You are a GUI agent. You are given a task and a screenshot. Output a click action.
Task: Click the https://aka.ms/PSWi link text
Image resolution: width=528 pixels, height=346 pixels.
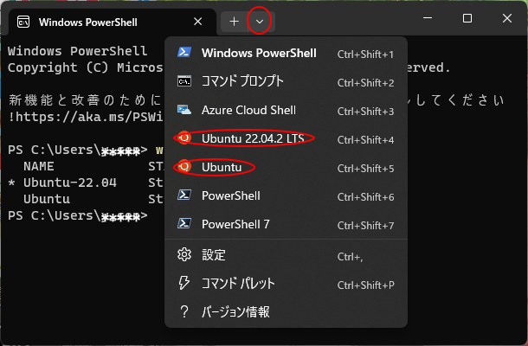pyautogui.click(x=89, y=117)
